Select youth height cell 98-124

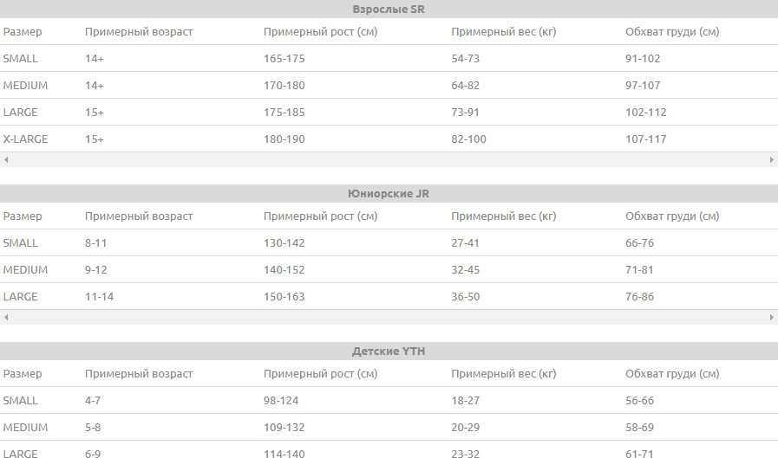[x=282, y=401]
